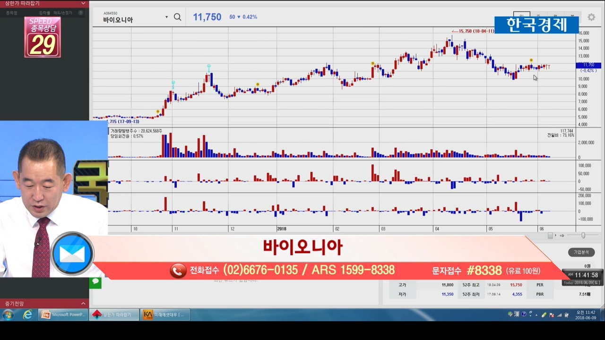Expand the 중기전망 panel
The width and height of the screenshot is (605, 340).
click(83, 304)
